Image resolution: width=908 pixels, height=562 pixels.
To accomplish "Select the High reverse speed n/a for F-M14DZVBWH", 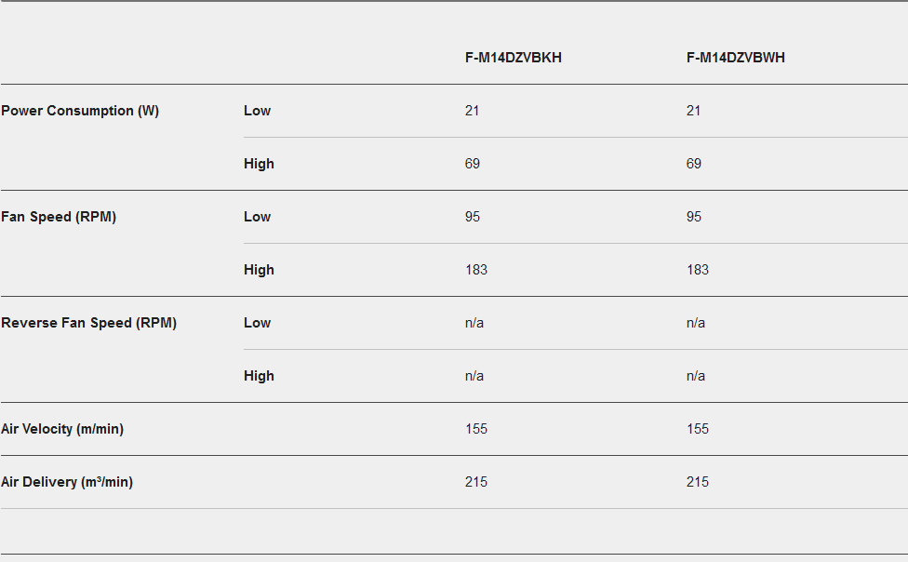I will pyautogui.click(x=696, y=376).
